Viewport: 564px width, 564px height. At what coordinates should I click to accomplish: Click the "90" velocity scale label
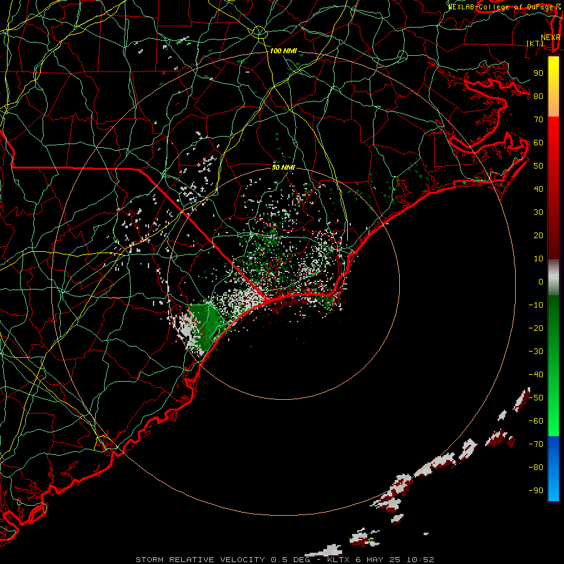(538, 73)
